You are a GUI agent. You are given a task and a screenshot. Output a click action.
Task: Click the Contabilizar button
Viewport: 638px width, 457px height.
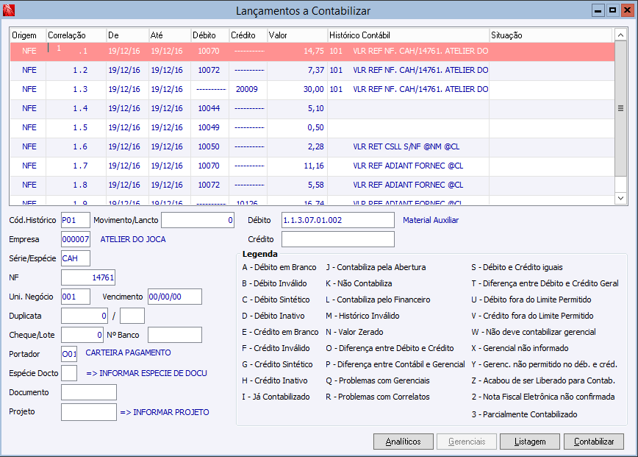pos(593,442)
